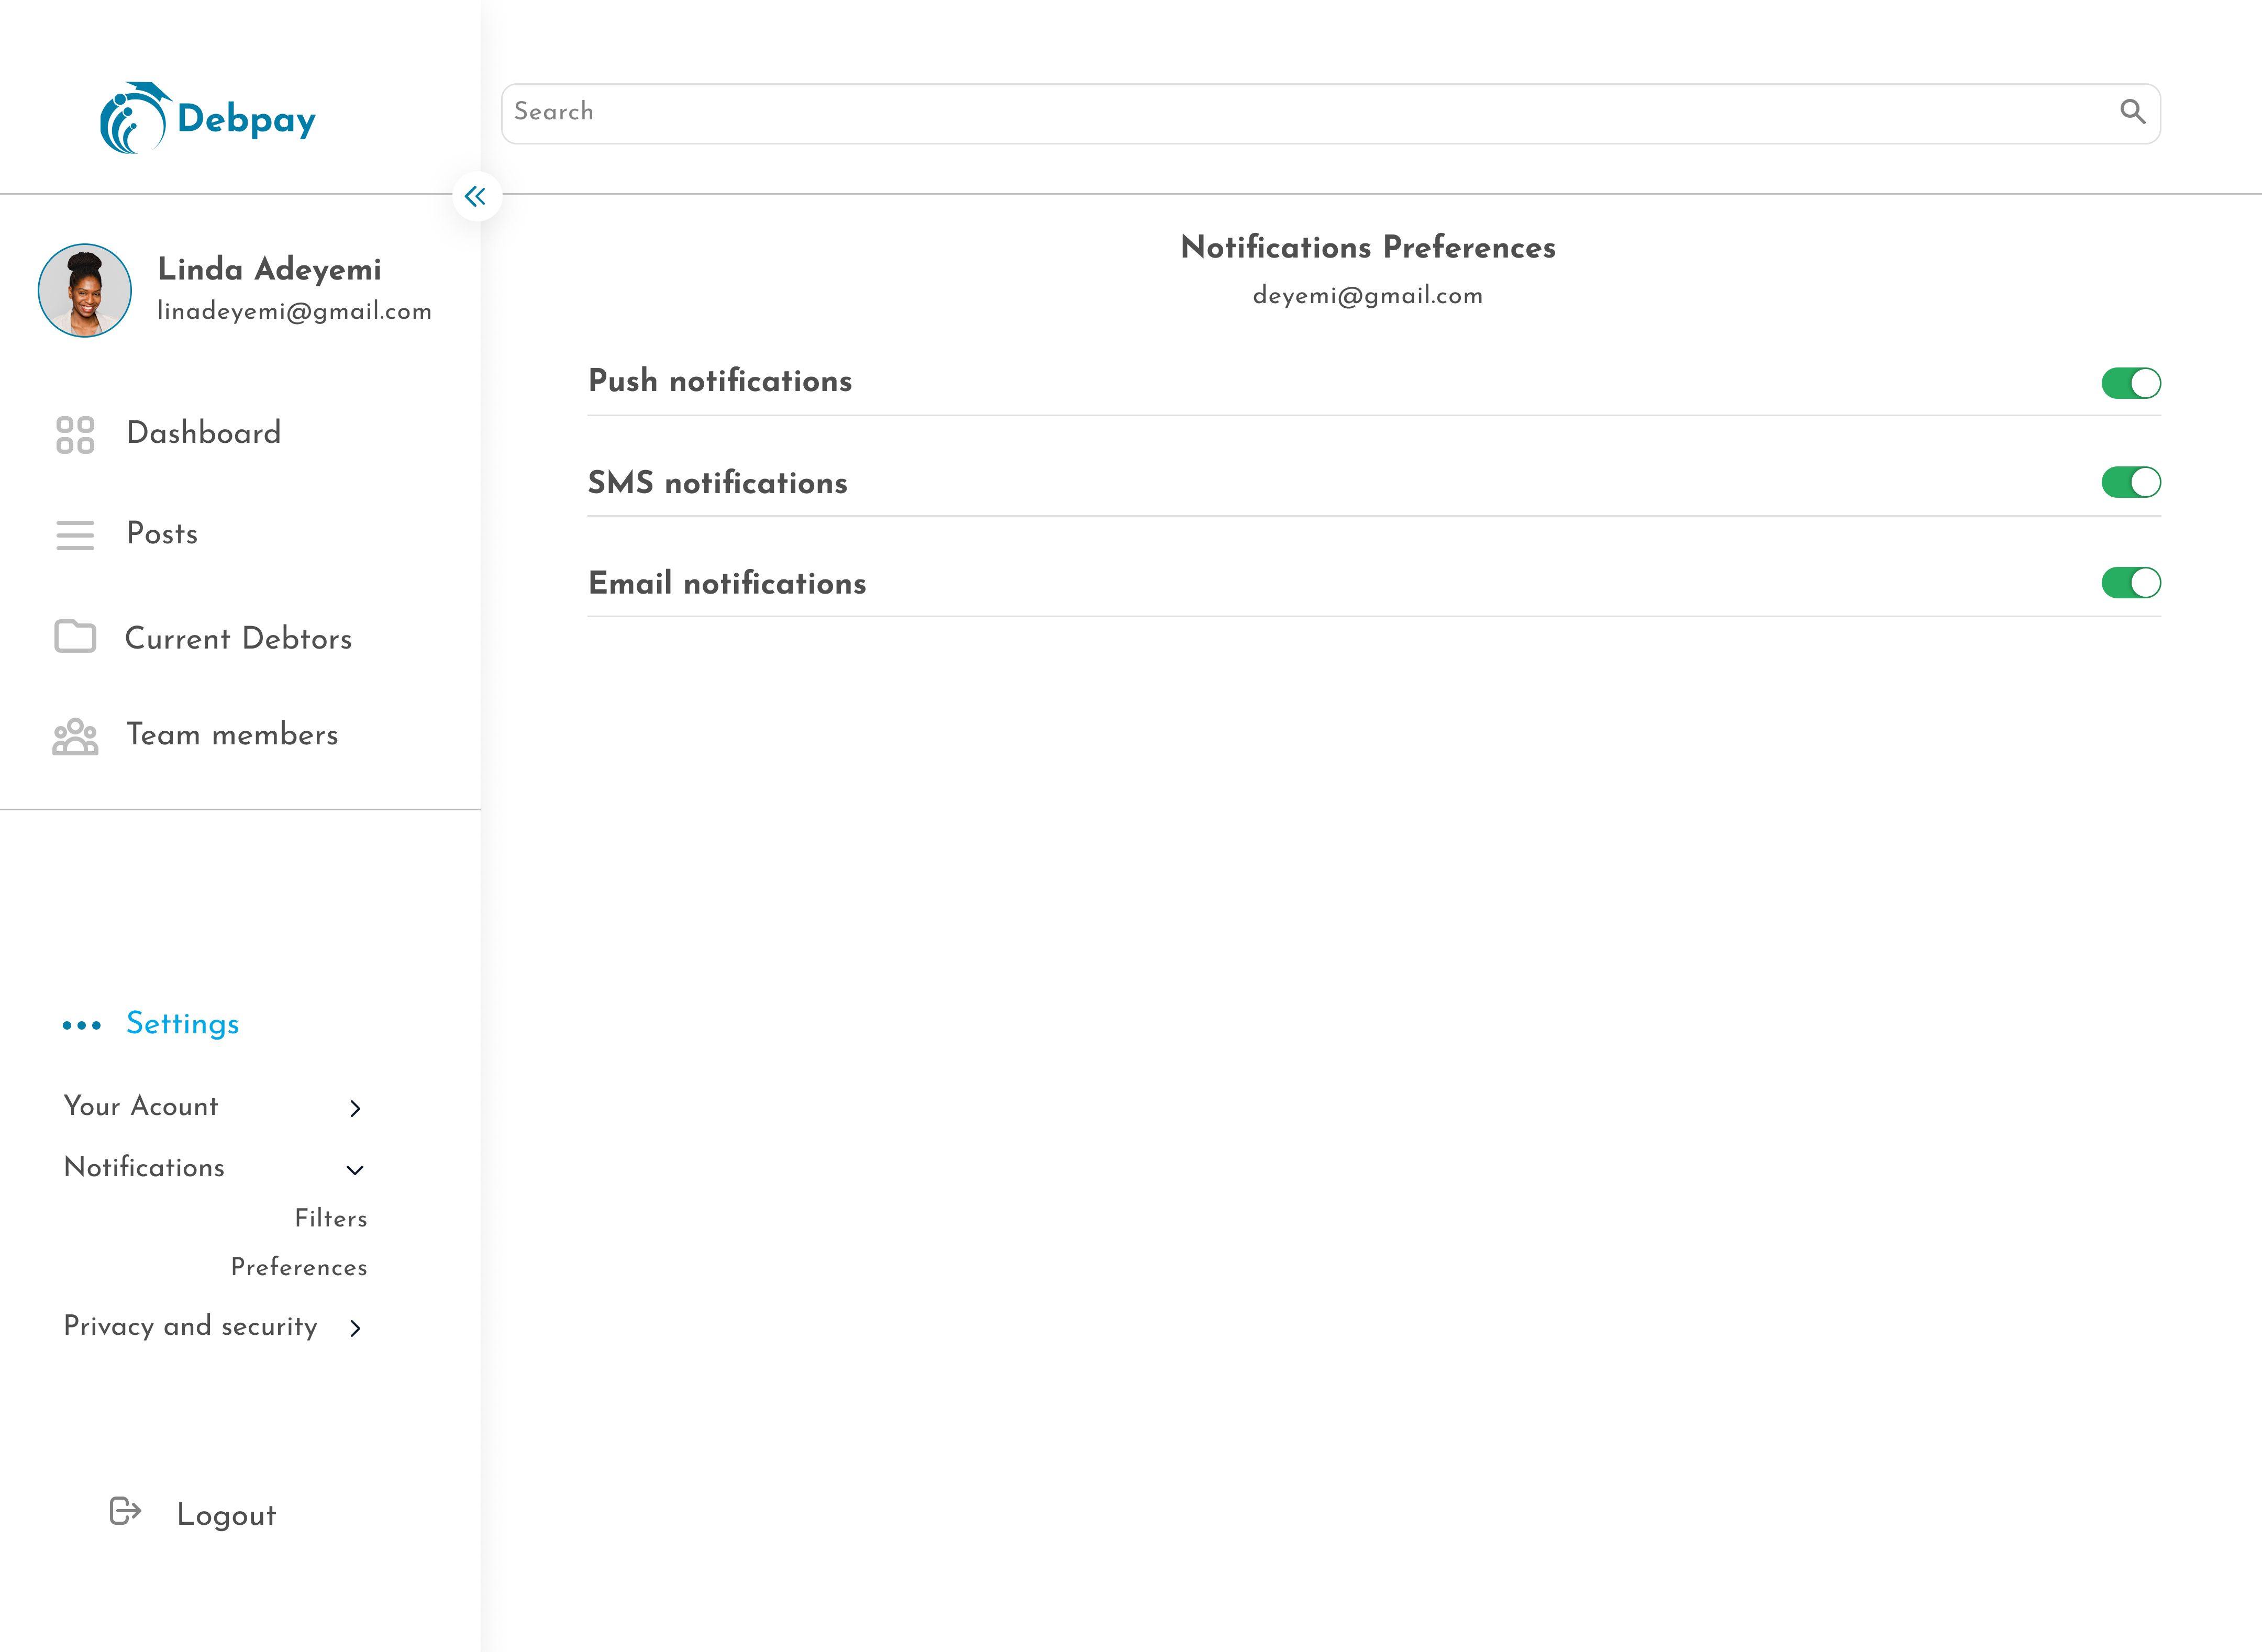Select Preferences under Notifications

(298, 1268)
